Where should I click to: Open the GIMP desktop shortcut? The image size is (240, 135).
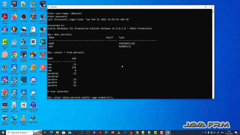point(33,119)
